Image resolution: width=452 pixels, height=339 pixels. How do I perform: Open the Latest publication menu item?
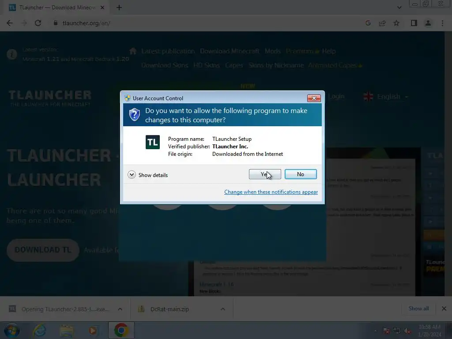coord(168,51)
